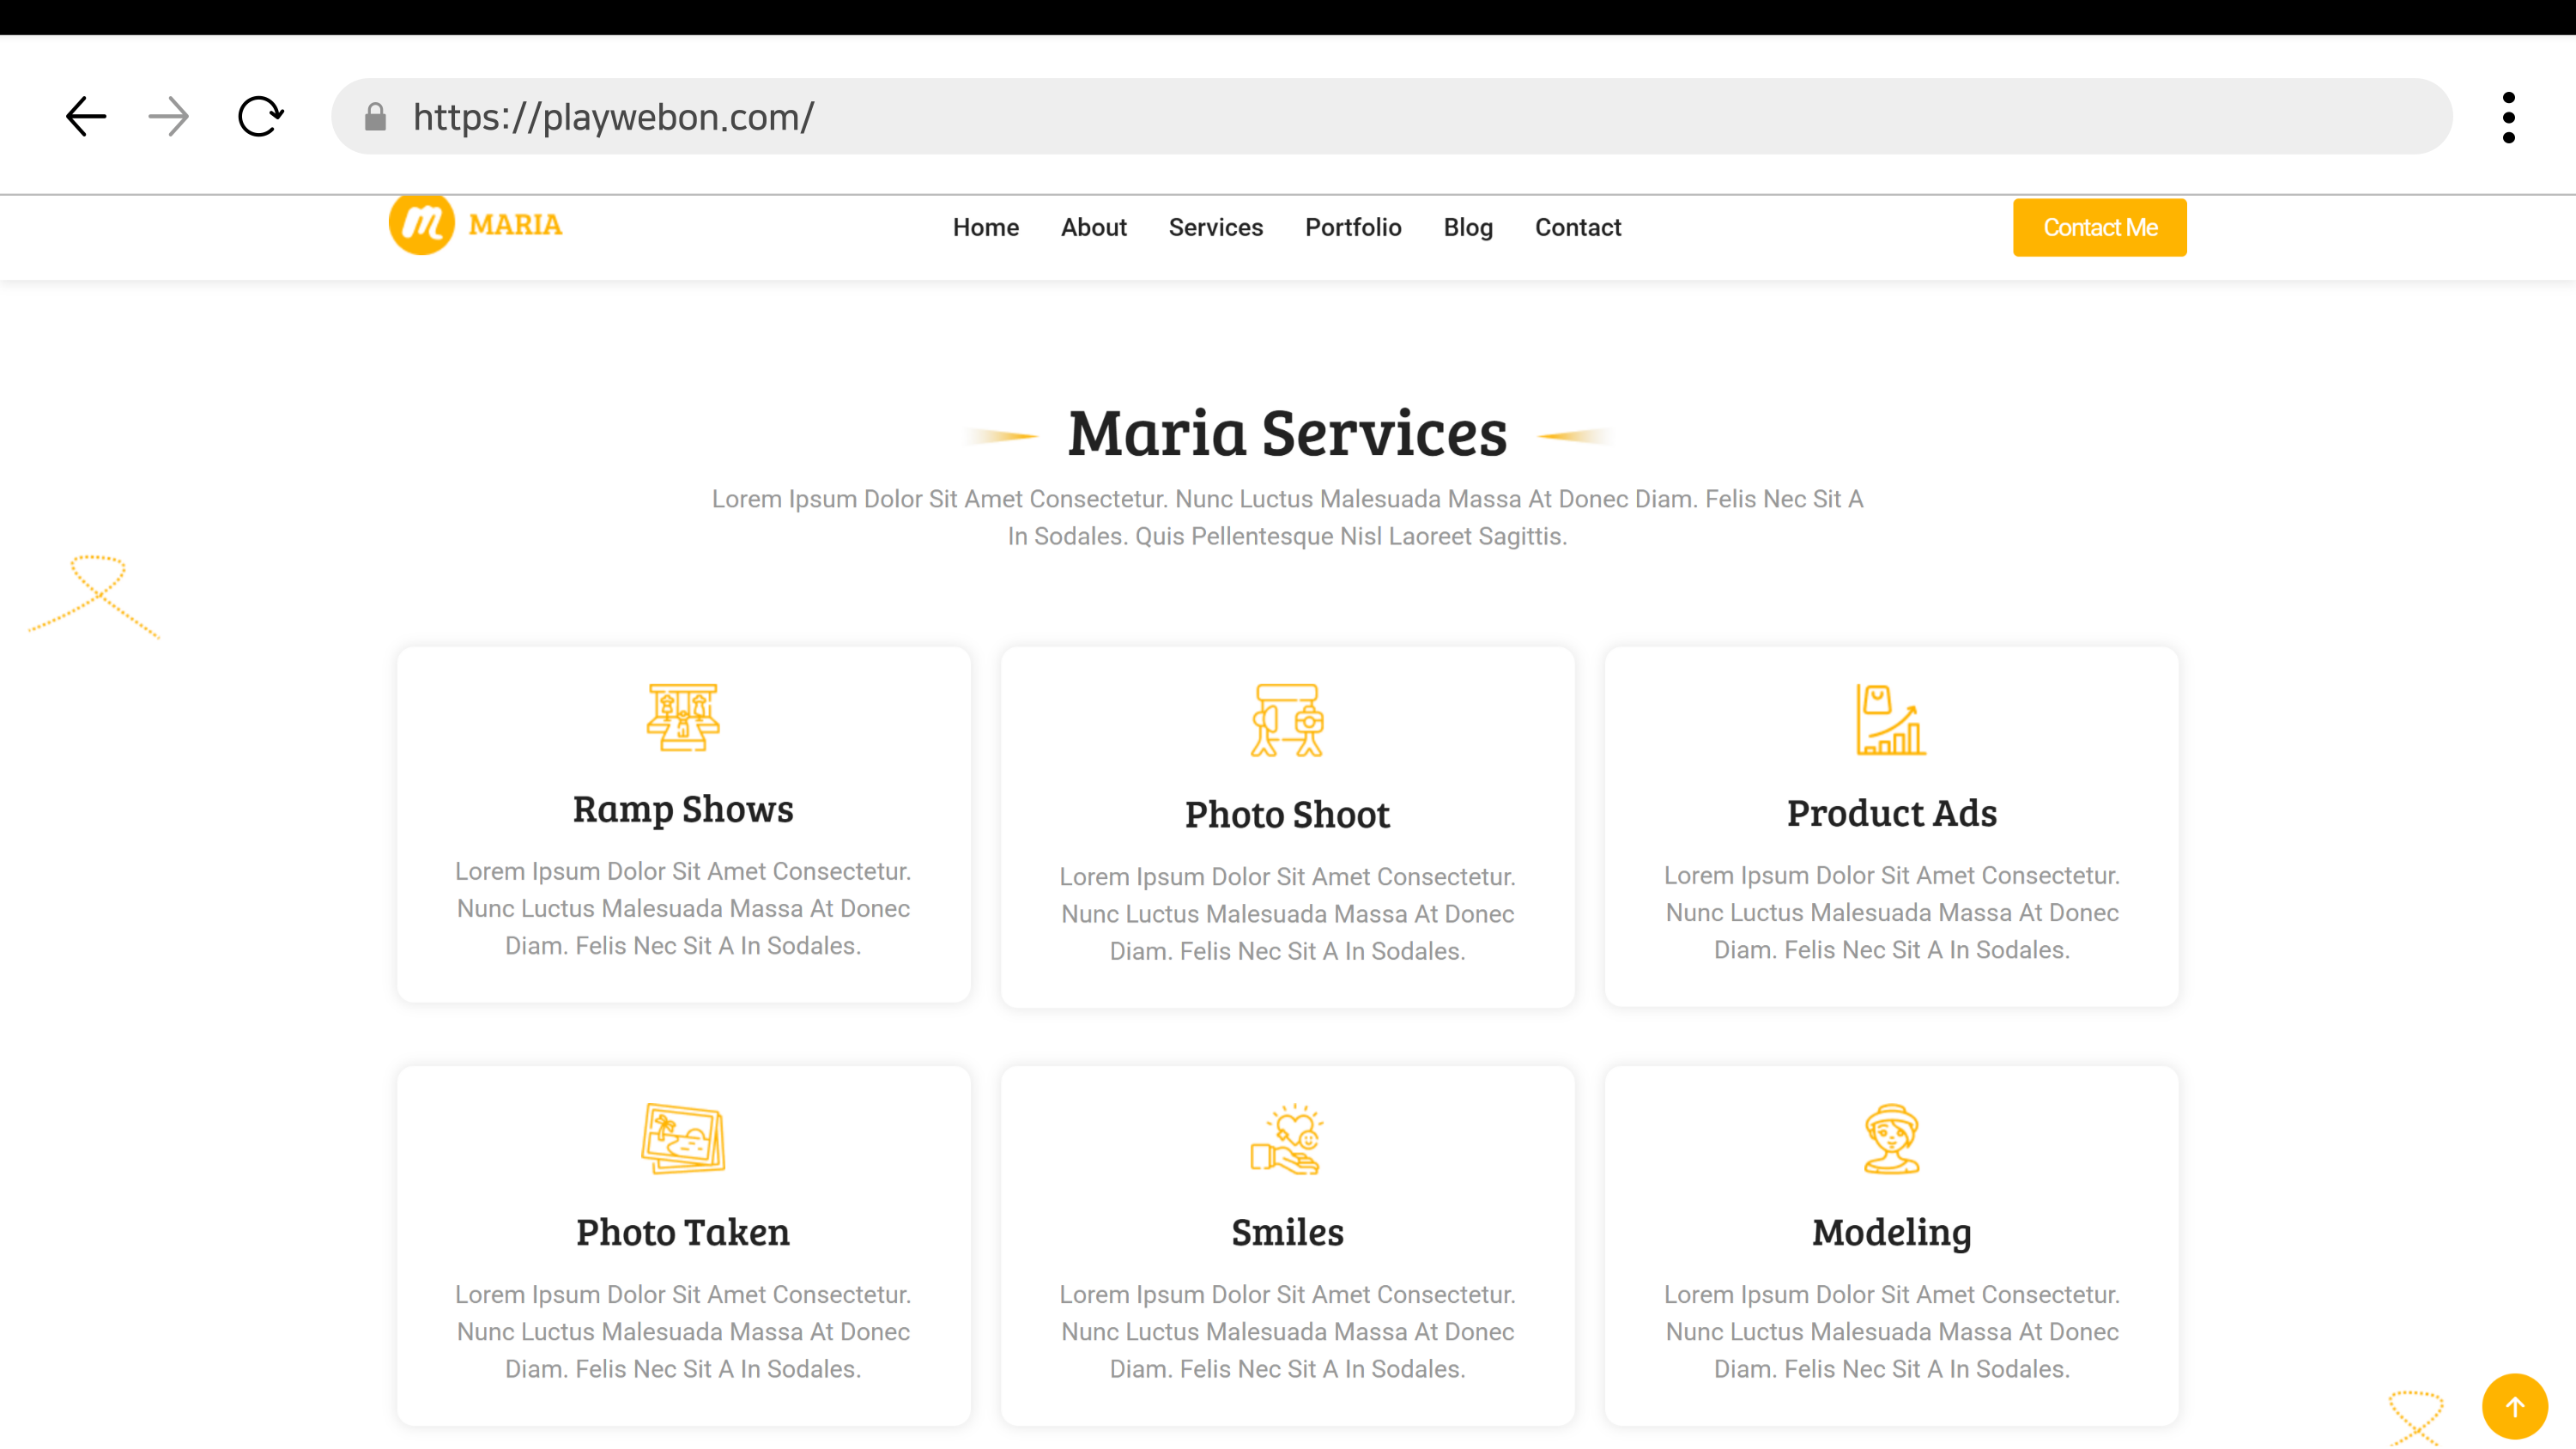Click the Photo Taken picture icon

click(683, 1139)
